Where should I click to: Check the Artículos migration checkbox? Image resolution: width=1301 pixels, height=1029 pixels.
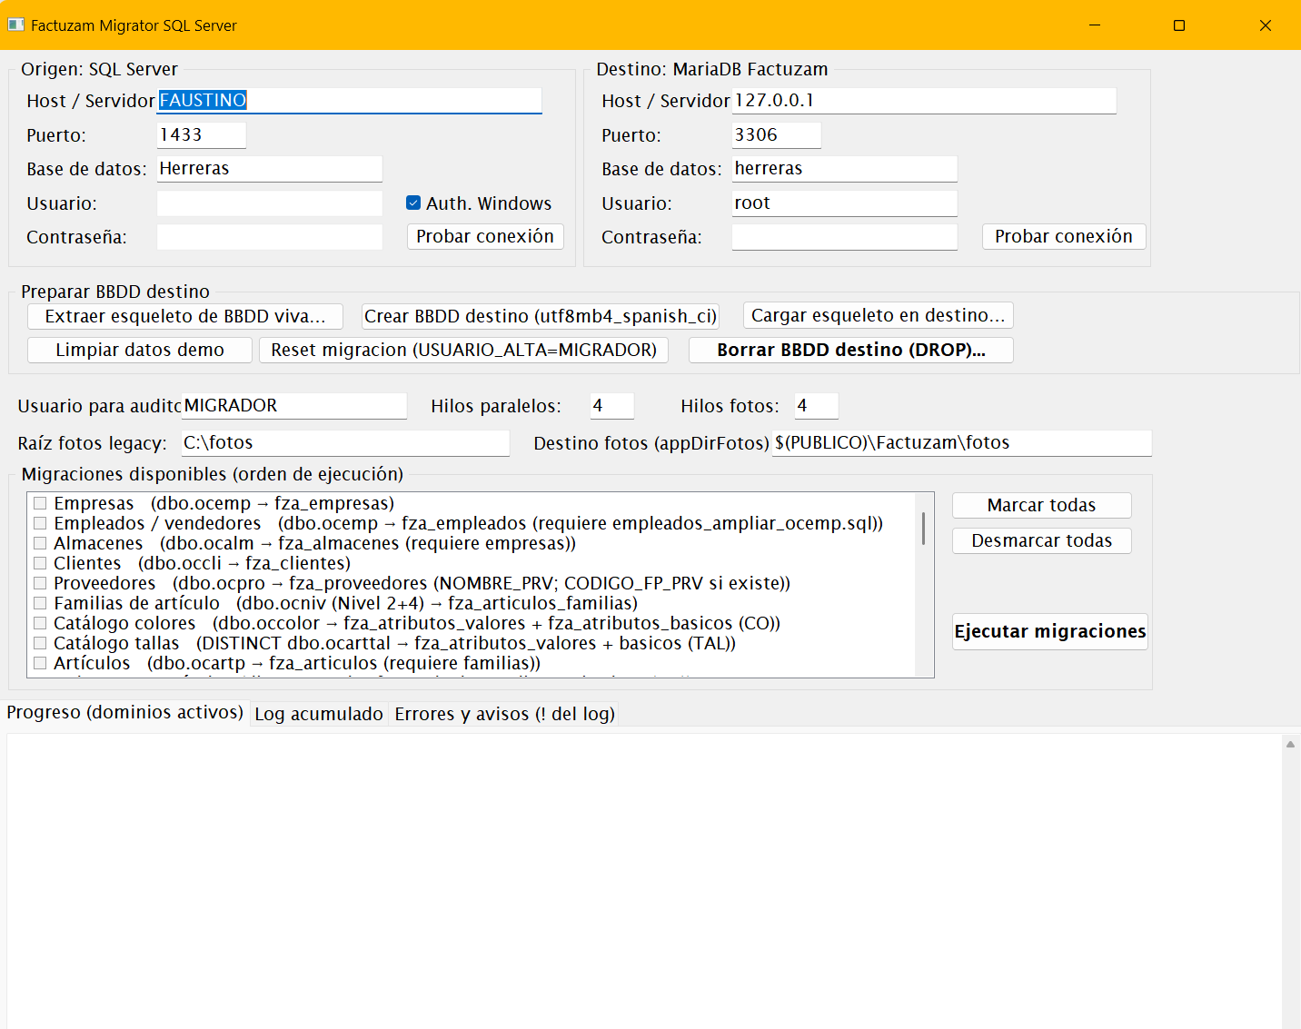40,663
